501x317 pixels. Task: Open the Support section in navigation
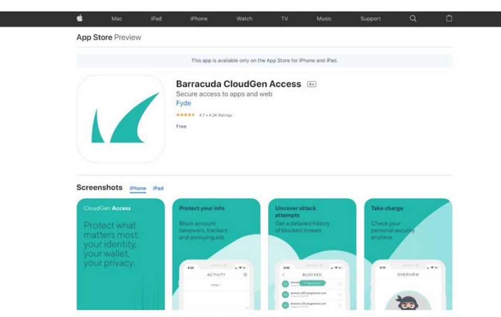tap(370, 18)
